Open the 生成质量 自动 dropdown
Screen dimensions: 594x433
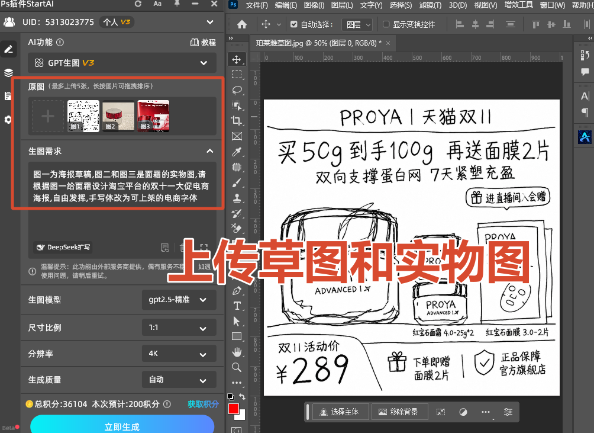(179, 380)
